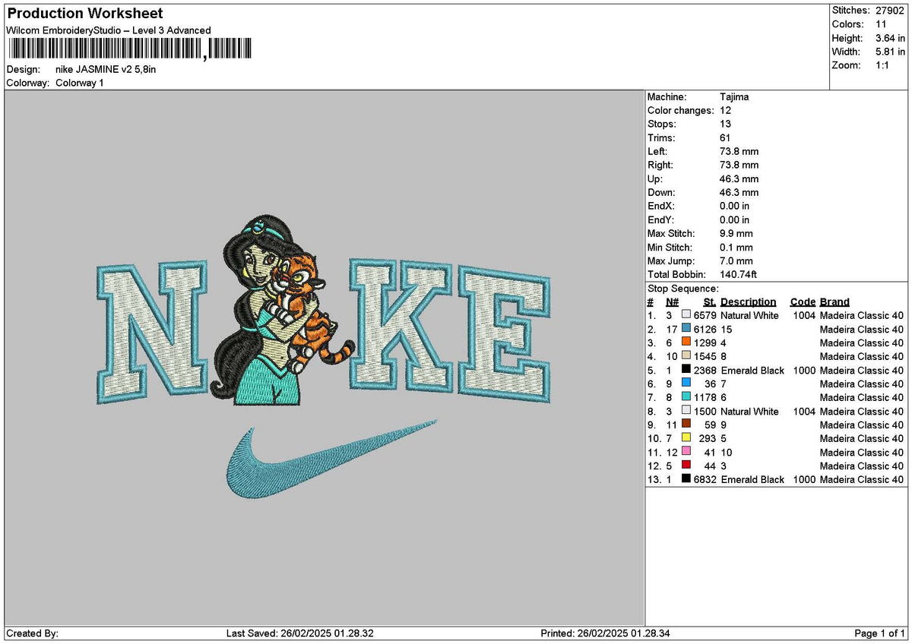Switch to the Stop Sequence section

click(681, 289)
